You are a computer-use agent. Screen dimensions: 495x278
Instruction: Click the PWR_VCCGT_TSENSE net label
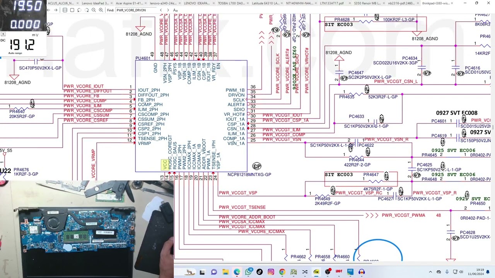242,207
